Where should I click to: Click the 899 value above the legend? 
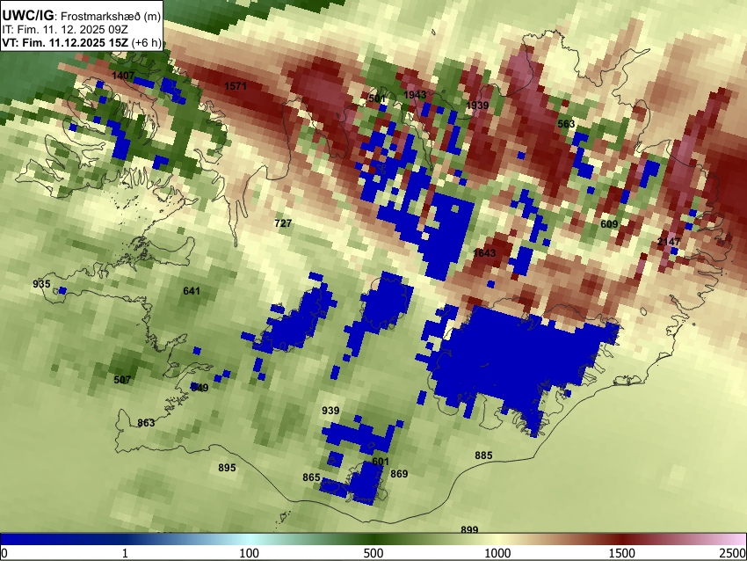tap(469, 529)
